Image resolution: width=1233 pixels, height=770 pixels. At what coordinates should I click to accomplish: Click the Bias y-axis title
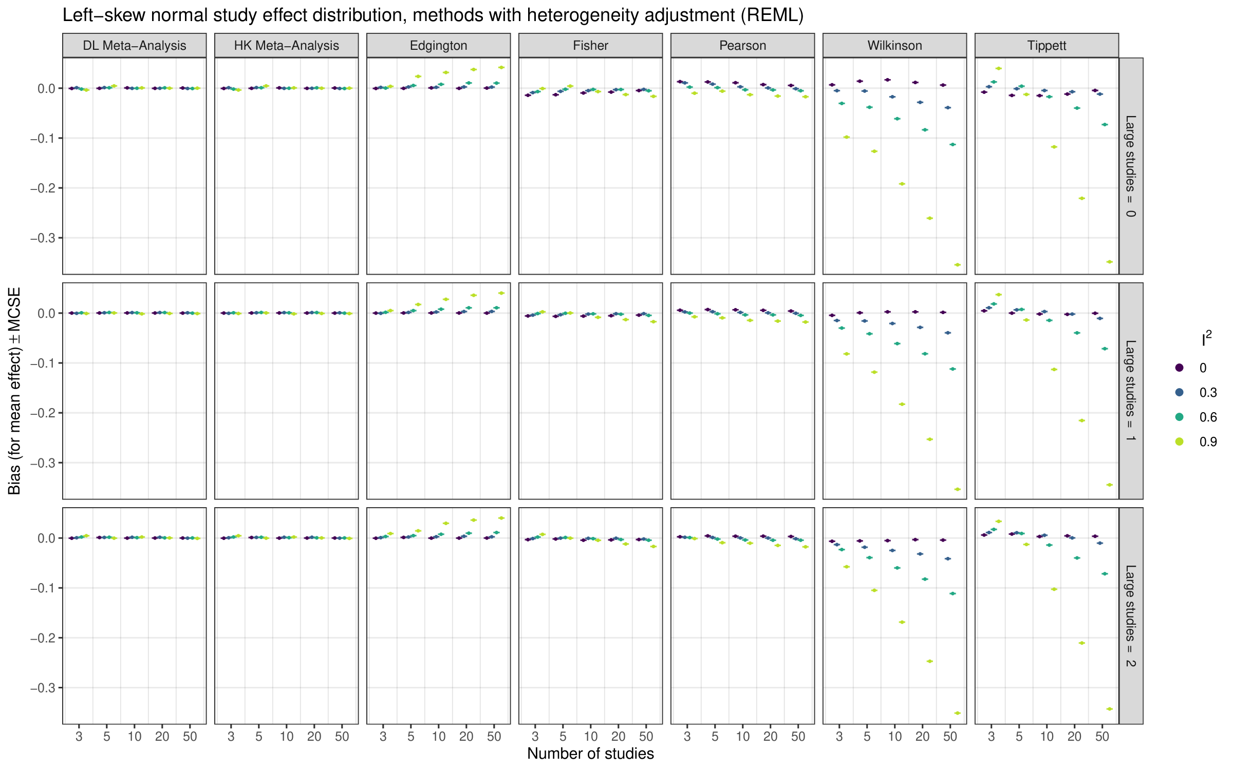point(14,391)
